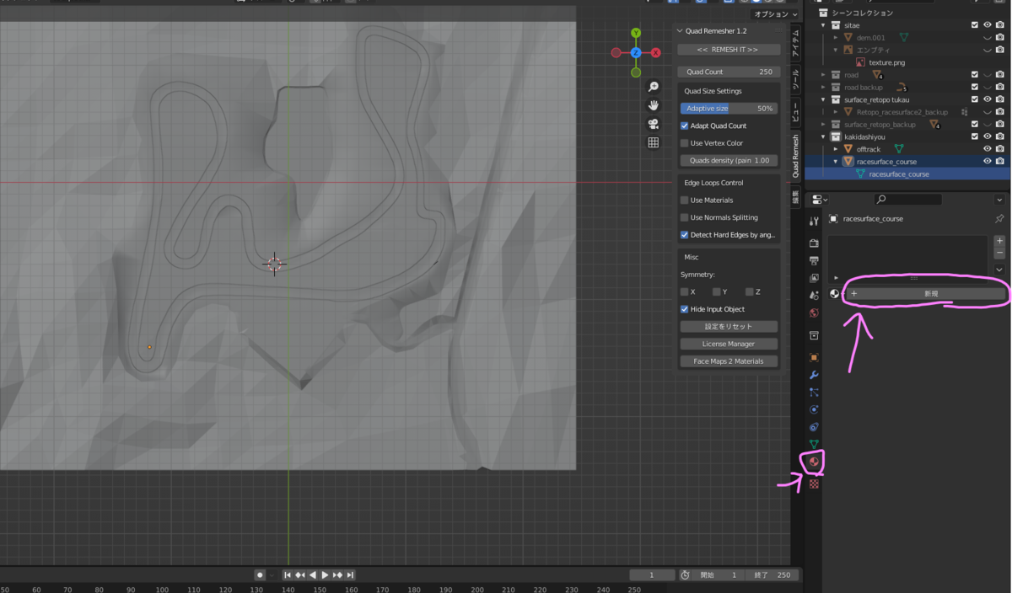
Task: Collapse the kakidashiyou collection
Action: click(x=824, y=136)
